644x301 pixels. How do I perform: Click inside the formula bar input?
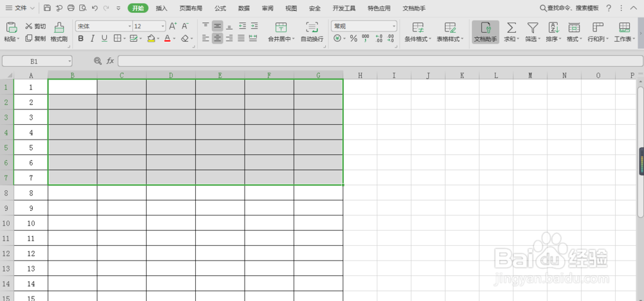(381, 61)
